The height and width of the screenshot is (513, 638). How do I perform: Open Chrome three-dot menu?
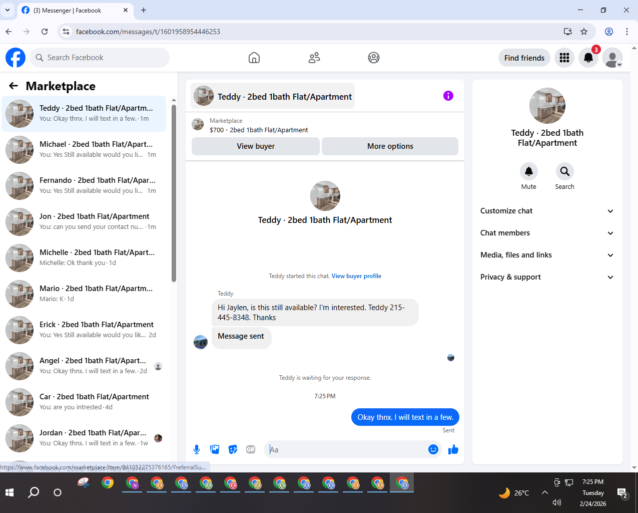(627, 32)
